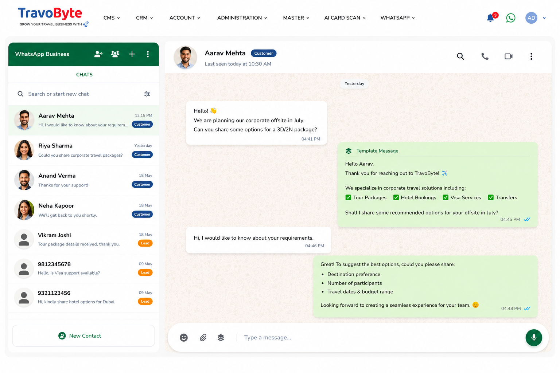Viewport: 560px width, 373px height.
Task: Expand the WHATSAPP top menu
Action: click(398, 18)
